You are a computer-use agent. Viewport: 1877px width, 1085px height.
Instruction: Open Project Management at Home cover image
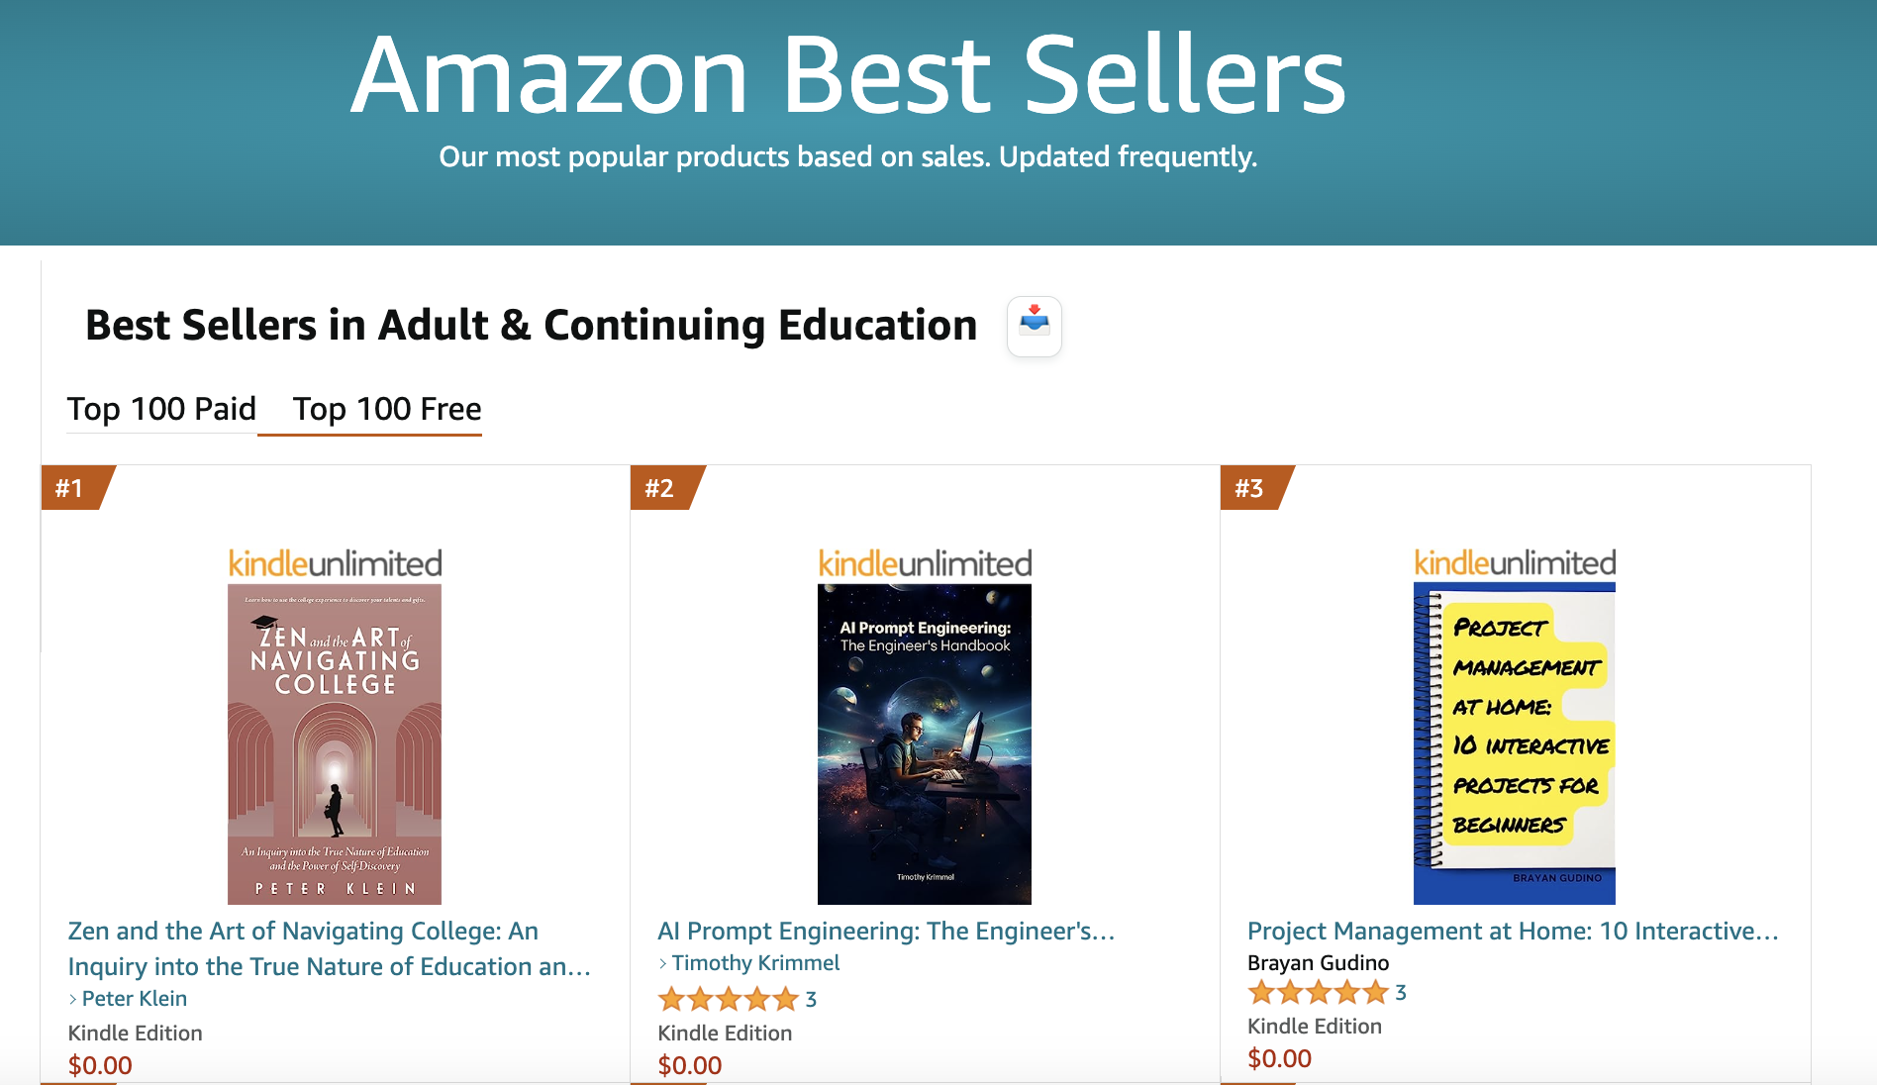(1515, 743)
